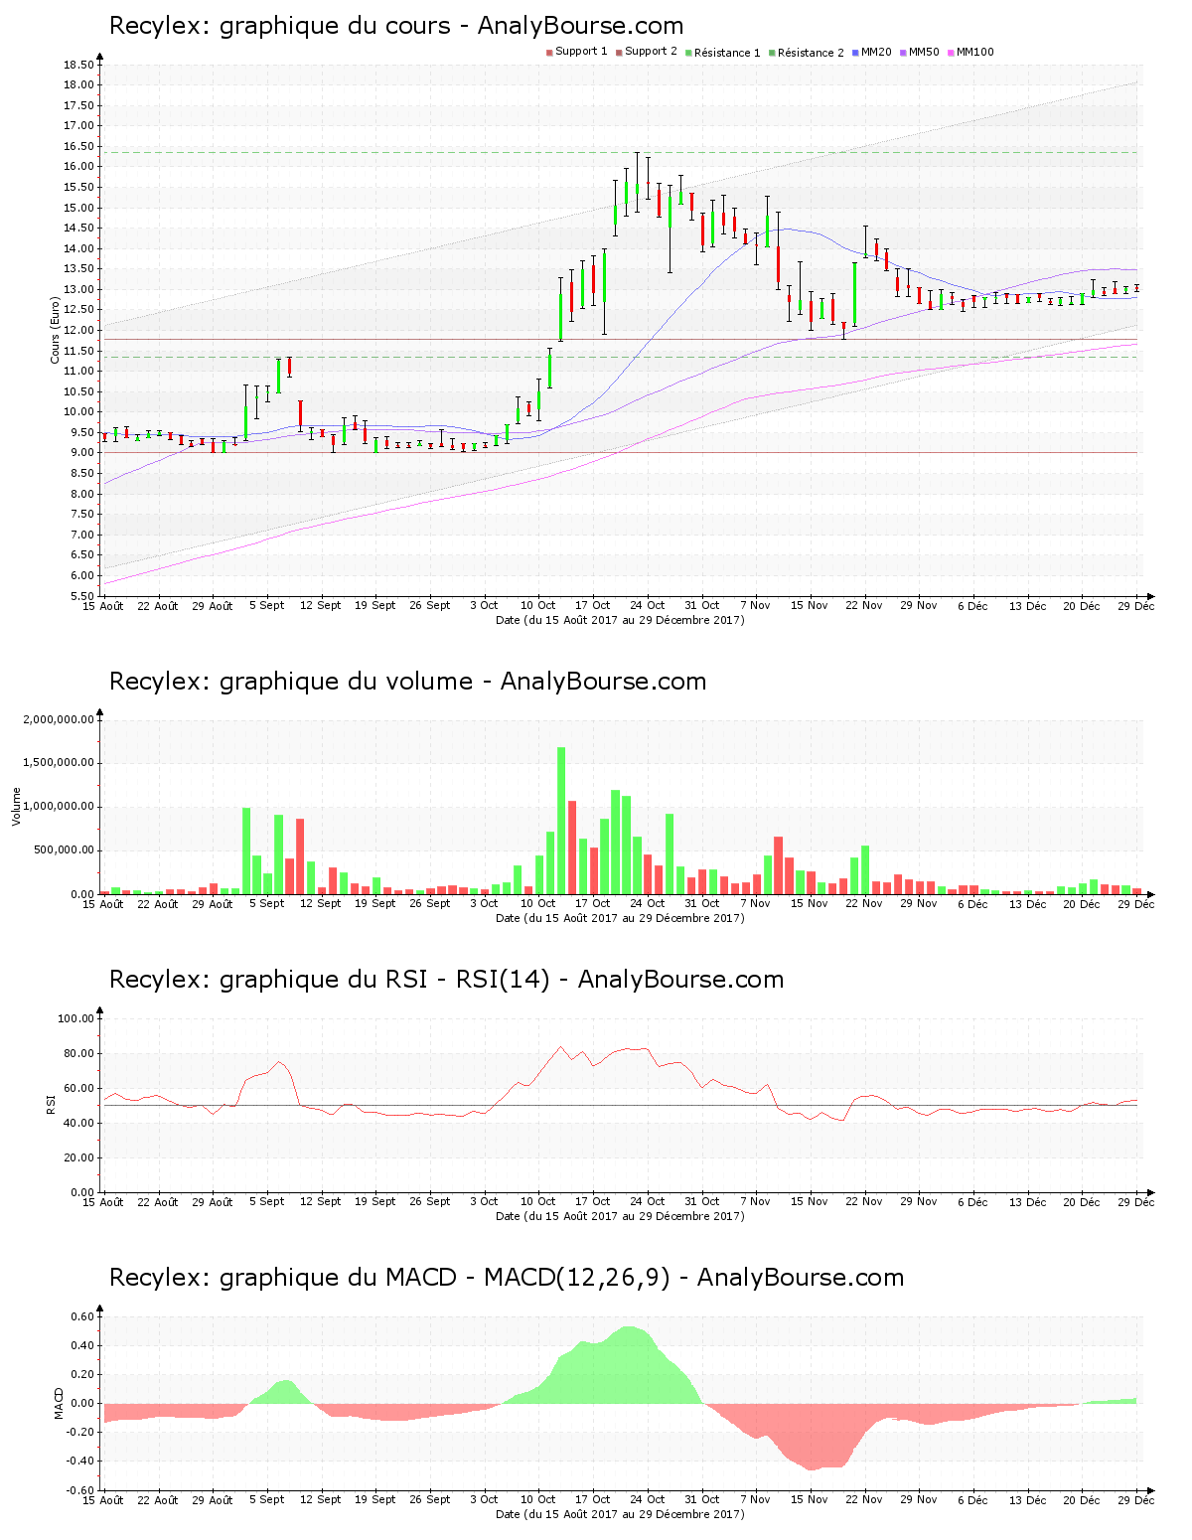
Task: Select the 'Résistance 2' legend entry
Action: pos(806,52)
